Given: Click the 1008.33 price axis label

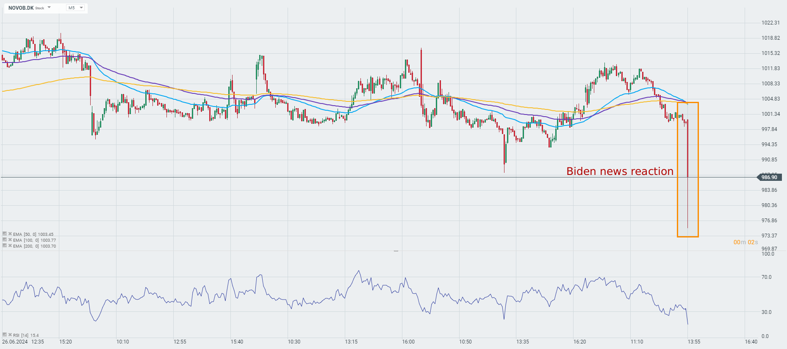Looking at the screenshot, I should 770,84.
